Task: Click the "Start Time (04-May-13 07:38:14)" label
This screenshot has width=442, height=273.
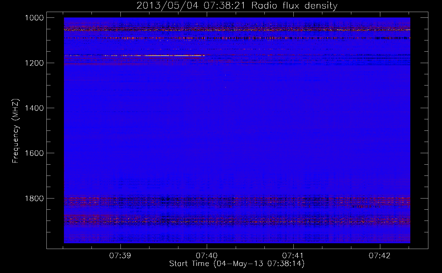Action: tap(237, 264)
